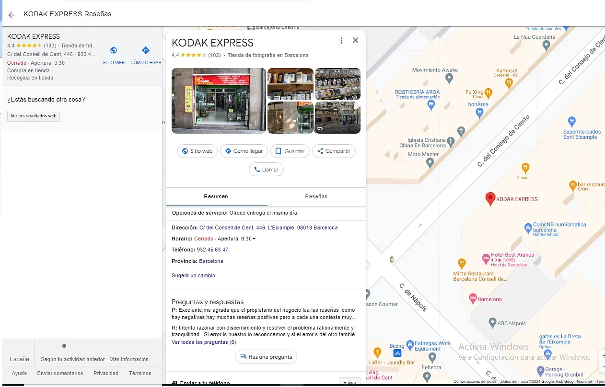Open the street view thumbnail with 360 icon
Screen dimensions: 605x387
[337, 117]
